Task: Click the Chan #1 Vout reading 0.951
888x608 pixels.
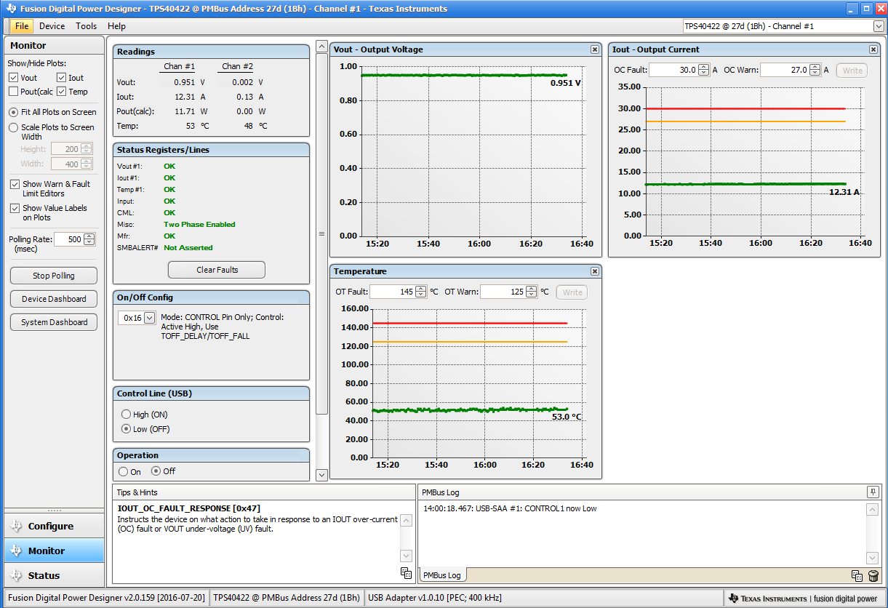Action: click(184, 82)
